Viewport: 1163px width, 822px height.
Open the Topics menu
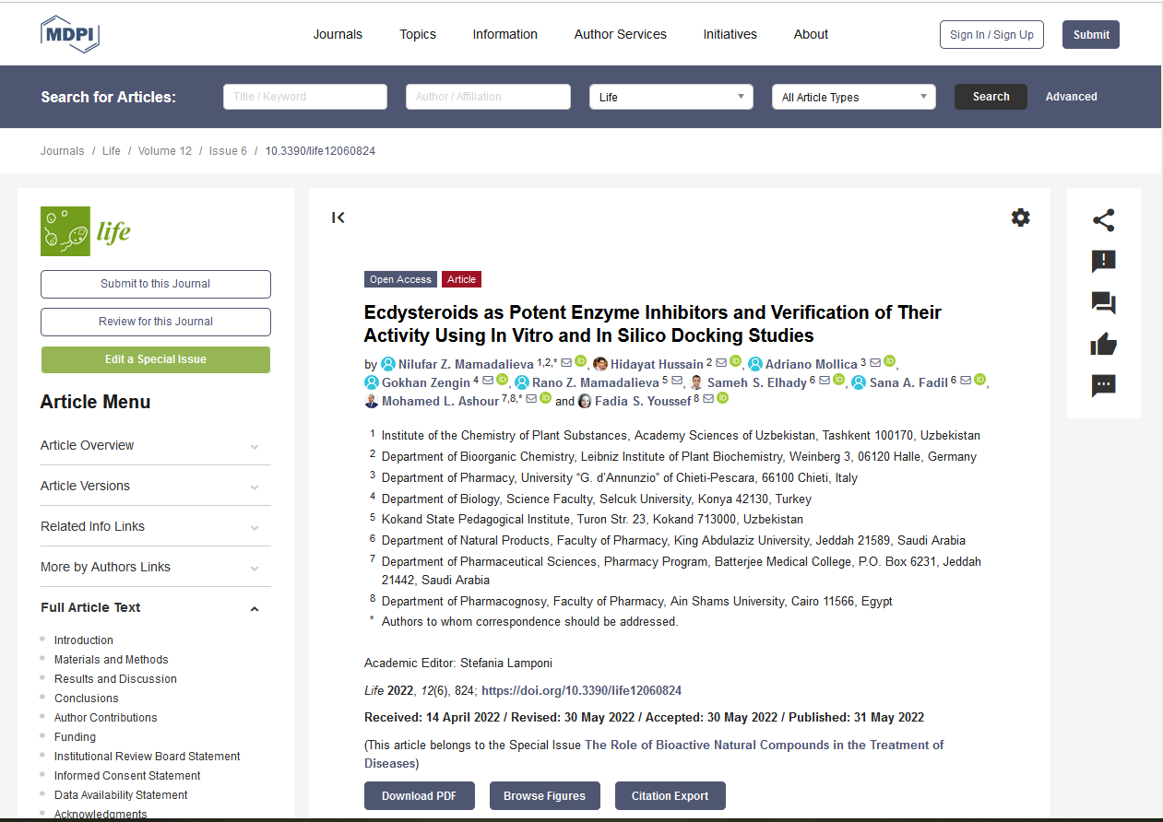pos(418,34)
